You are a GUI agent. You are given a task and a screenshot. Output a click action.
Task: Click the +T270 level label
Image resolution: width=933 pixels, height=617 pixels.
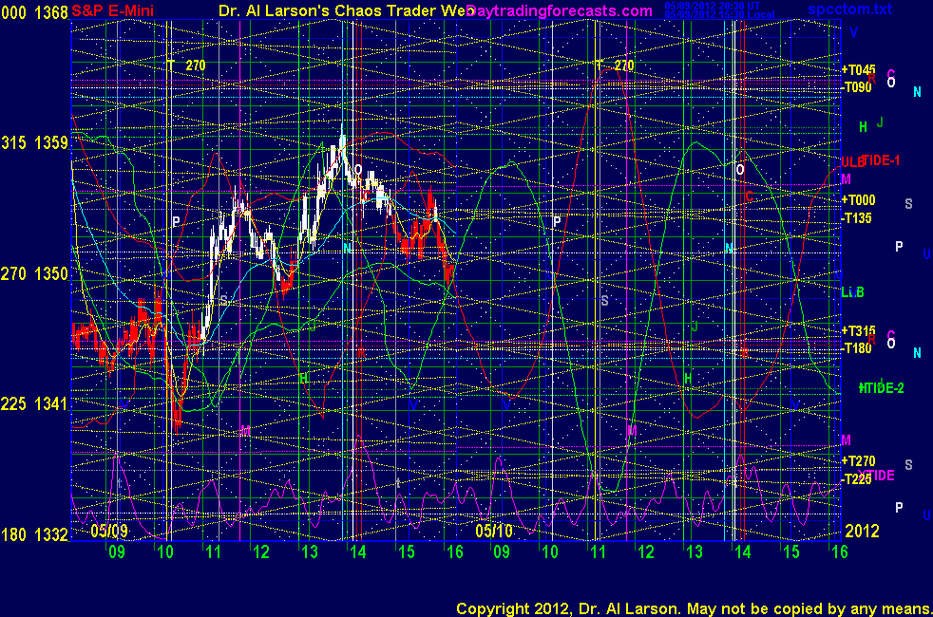click(x=858, y=461)
